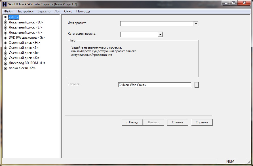Select the s <C:> tree item

pyautogui.click(x=14, y=17)
